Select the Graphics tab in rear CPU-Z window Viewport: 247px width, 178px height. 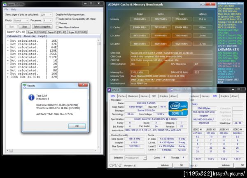tap(225, 96)
